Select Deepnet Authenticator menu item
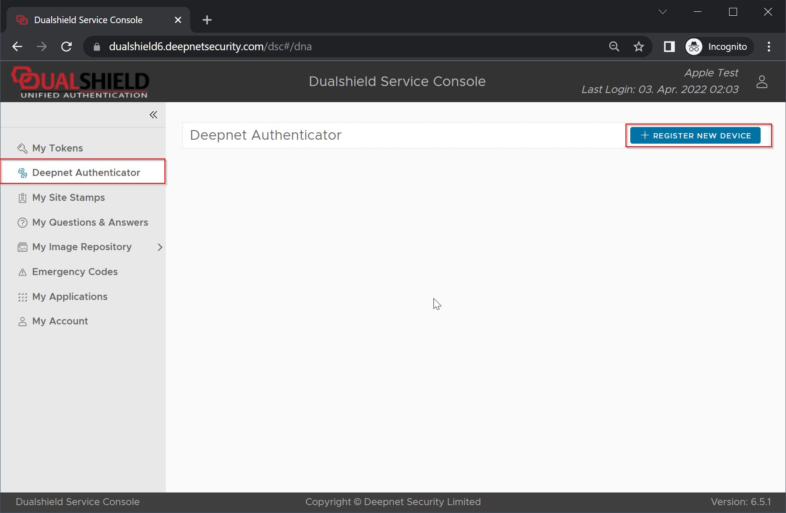 86,173
